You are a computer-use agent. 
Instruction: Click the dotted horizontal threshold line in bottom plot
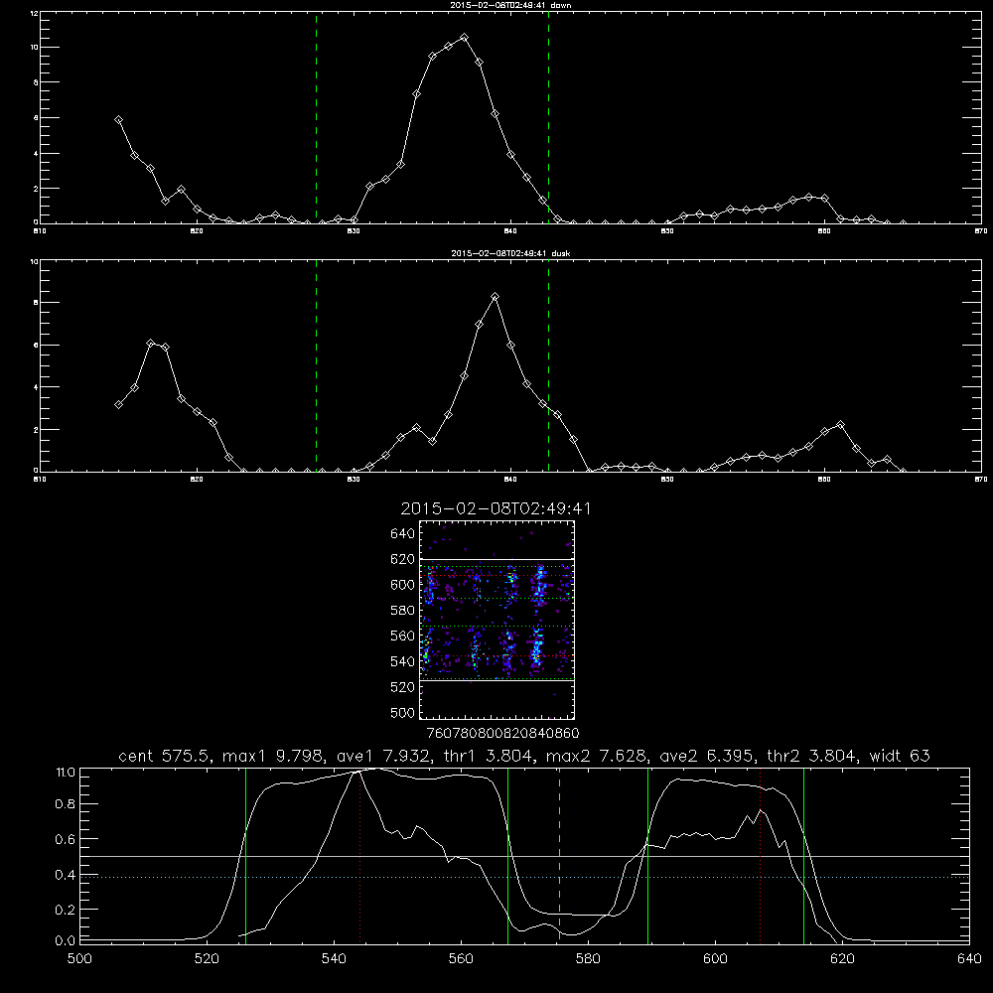pos(524,877)
